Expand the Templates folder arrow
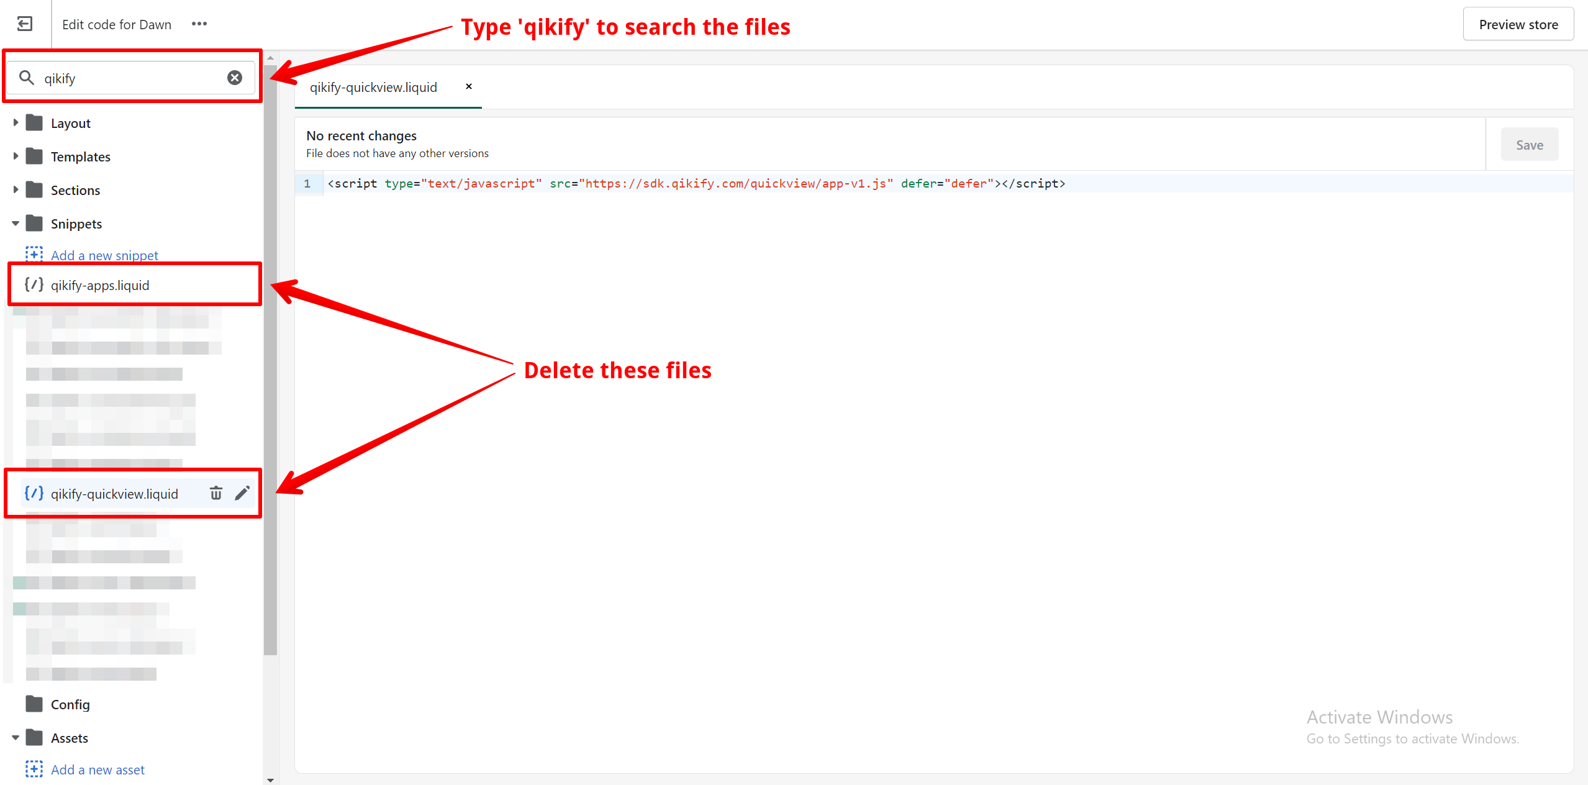The image size is (1588, 785). point(16,157)
